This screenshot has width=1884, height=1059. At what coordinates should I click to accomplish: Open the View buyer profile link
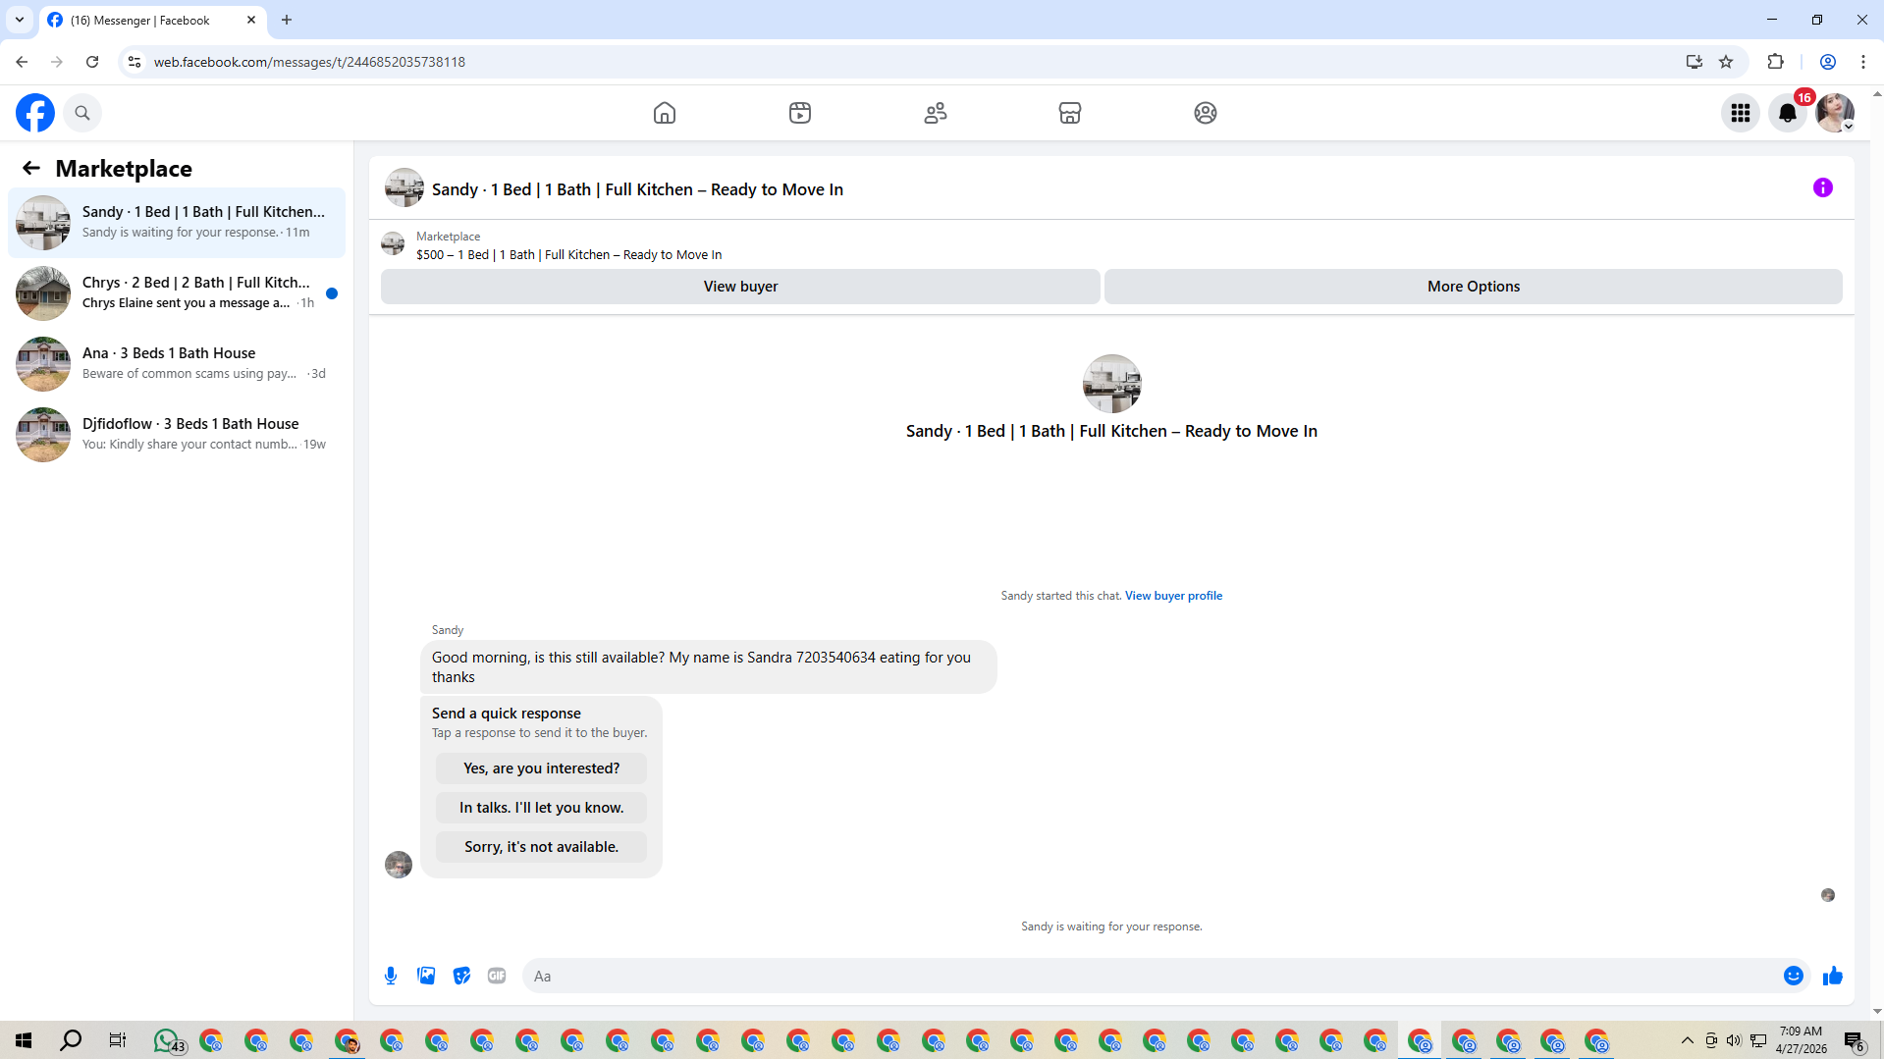click(1173, 596)
